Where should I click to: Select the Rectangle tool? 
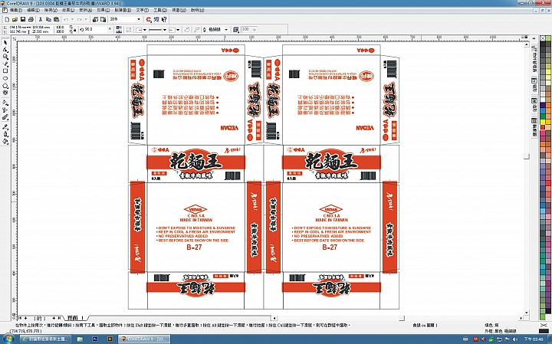pos(5,71)
